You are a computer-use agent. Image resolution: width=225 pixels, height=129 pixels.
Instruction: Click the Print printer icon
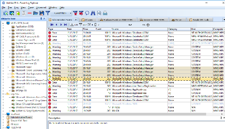(105, 13)
